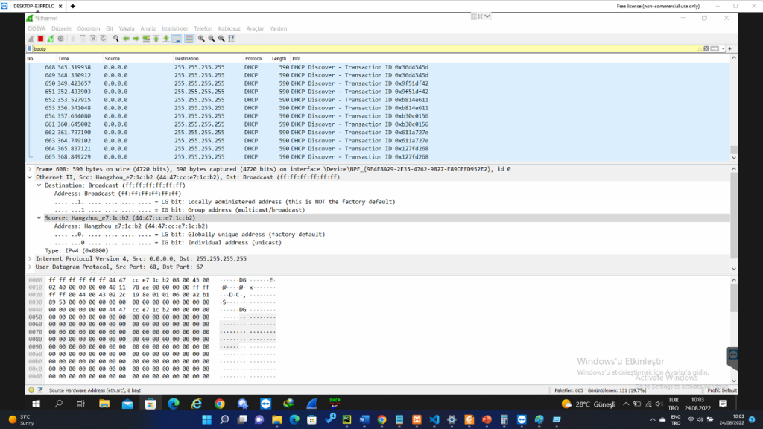Expand Internet Protocol Version 4 section
763x429 pixels.
click(x=30, y=258)
